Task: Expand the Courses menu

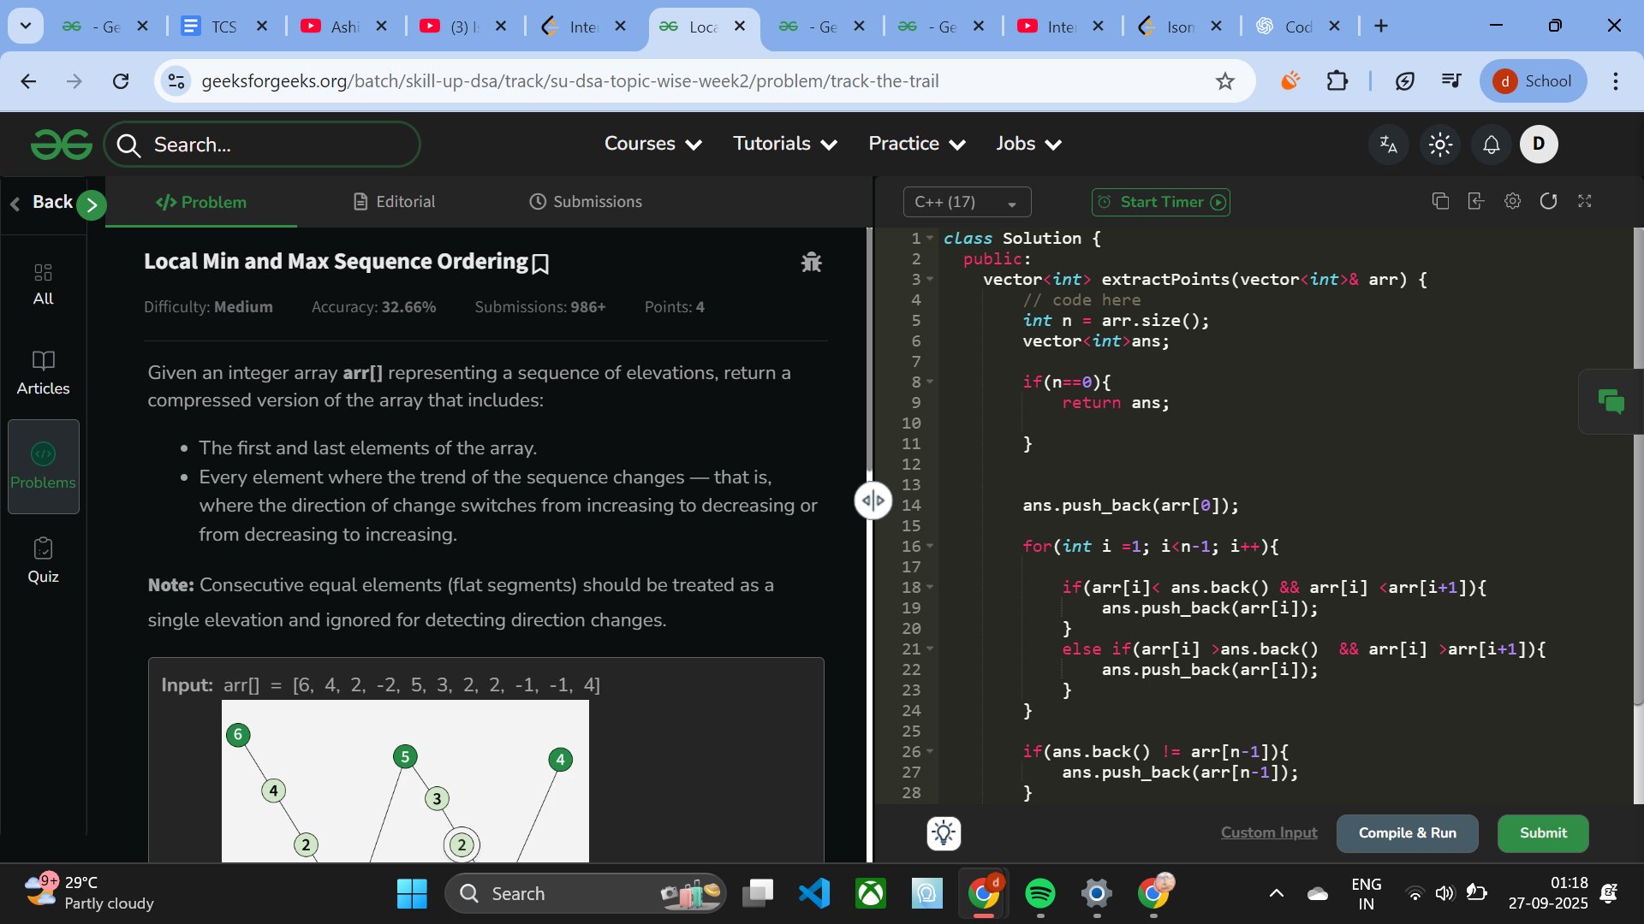Action: (652, 144)
